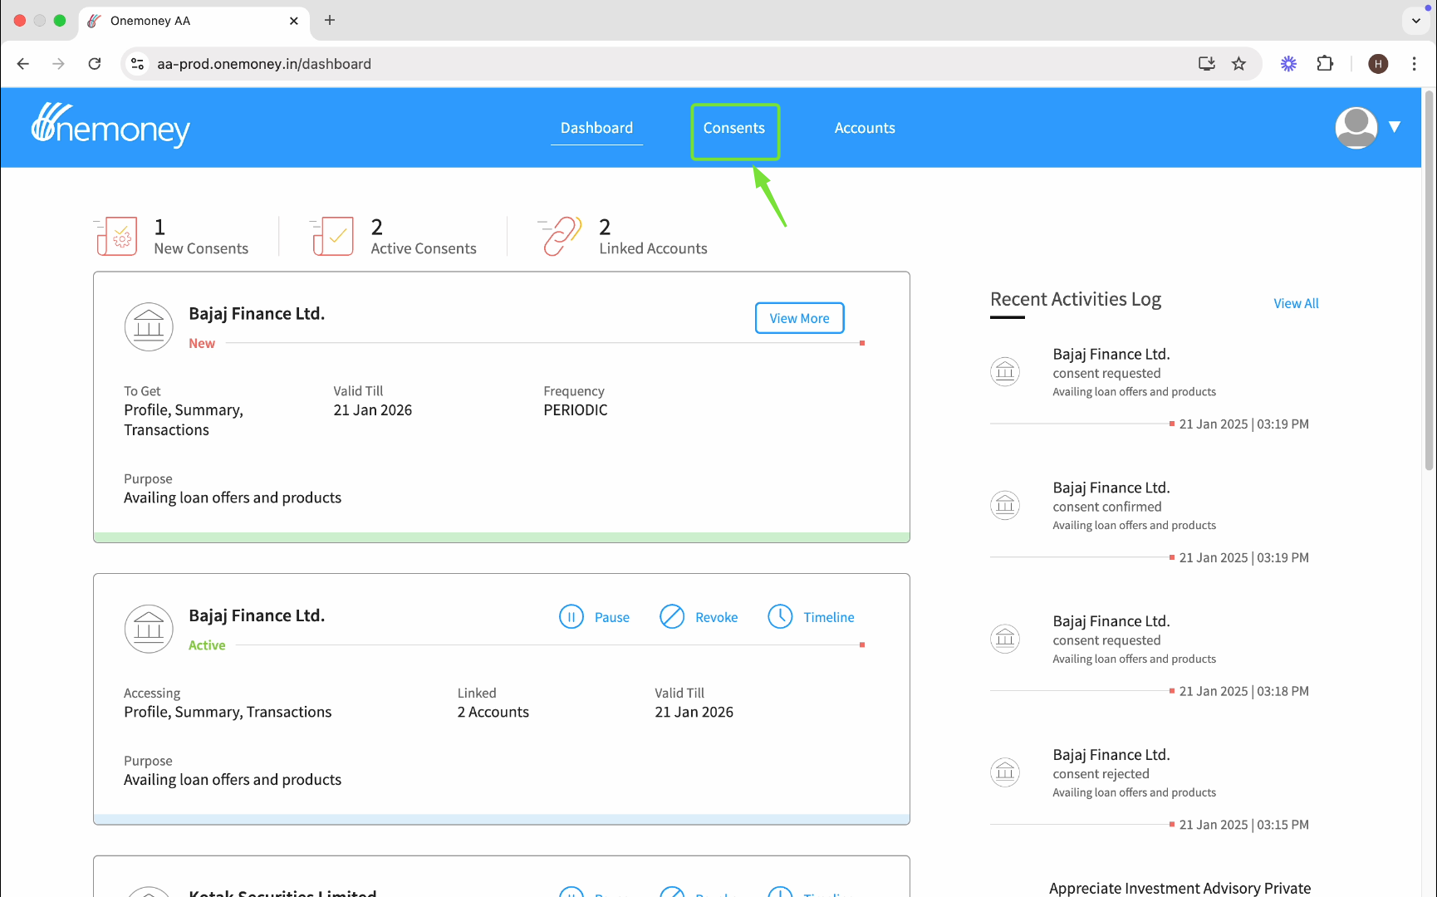Click the Pause icon on the Bajaj Finance consent
The height and width of the screenshot is (897, 1437).
point(571,617)
